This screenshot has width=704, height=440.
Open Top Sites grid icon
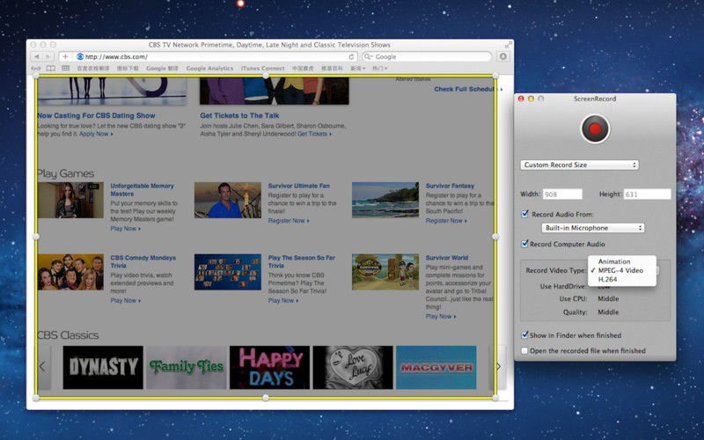[65, 69]
